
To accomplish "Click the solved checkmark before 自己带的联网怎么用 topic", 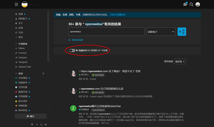I will click(x=80, y=89).
